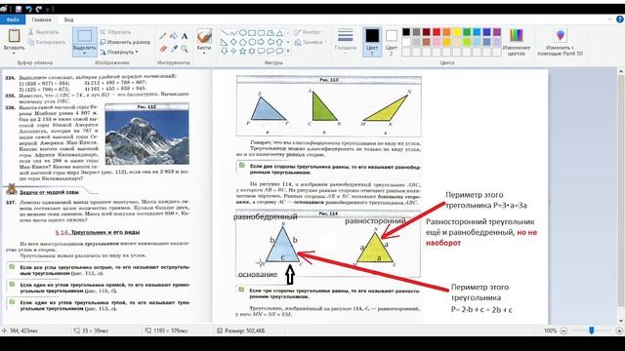Click the zoom in plus button
Image resolution: width=625 pixels, height=351 pixels.
coord(619,331)
